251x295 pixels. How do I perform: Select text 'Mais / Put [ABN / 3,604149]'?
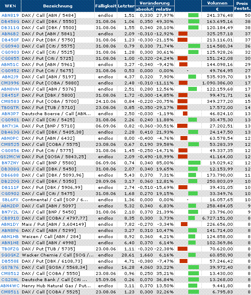pyautogui.click(x=54, y=224)
